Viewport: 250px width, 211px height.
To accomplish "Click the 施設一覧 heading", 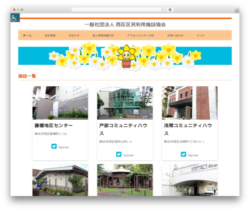I will click(x=27, y=76).
